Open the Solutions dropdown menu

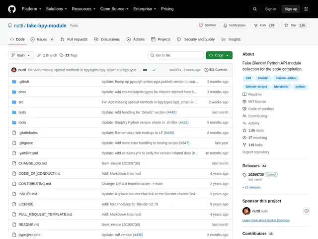point(56,9)
